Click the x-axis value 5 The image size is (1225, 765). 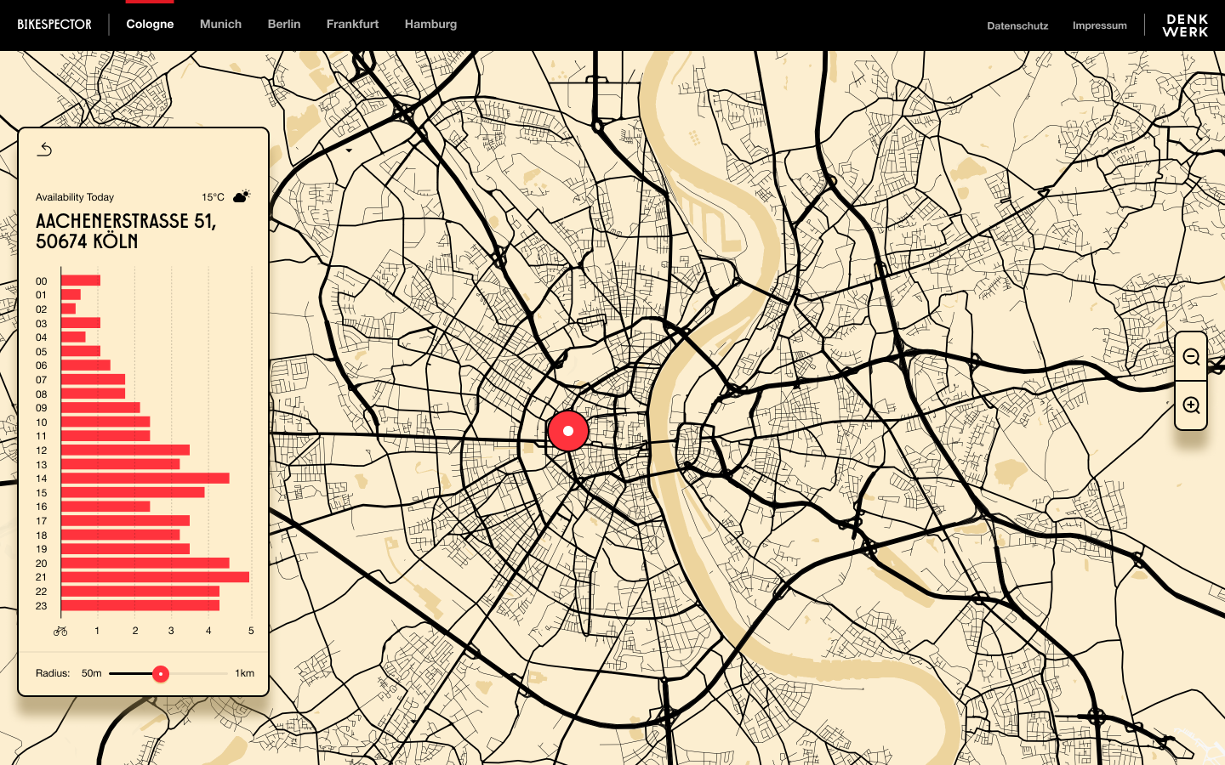tap(251, 631)
